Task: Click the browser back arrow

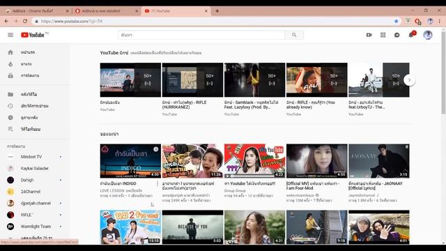Action: click(x=6, y=21)
